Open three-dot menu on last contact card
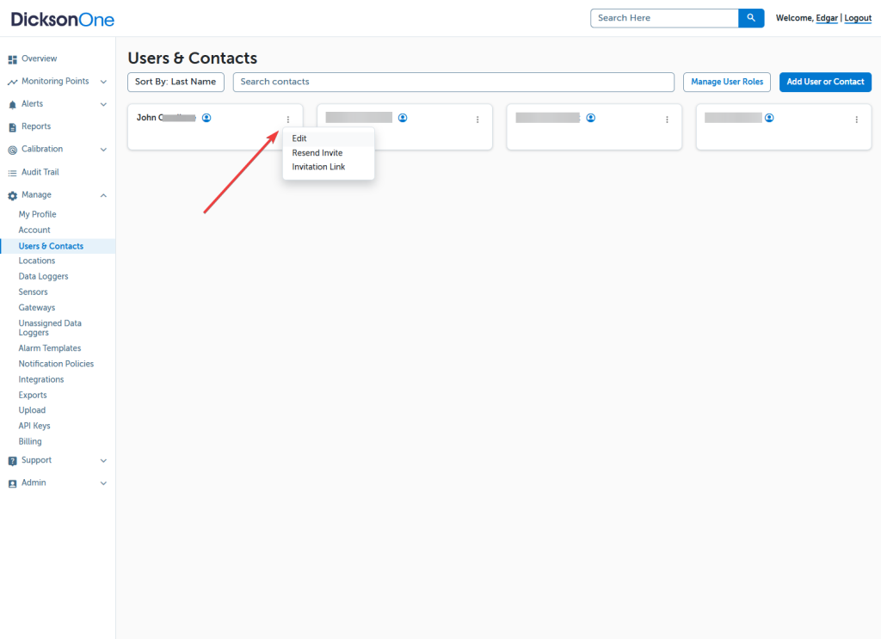The image size is (881, 639). pos(856,120)
